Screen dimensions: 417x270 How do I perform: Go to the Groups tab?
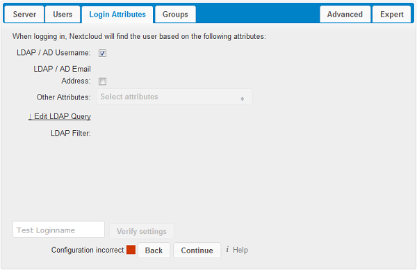175,14
